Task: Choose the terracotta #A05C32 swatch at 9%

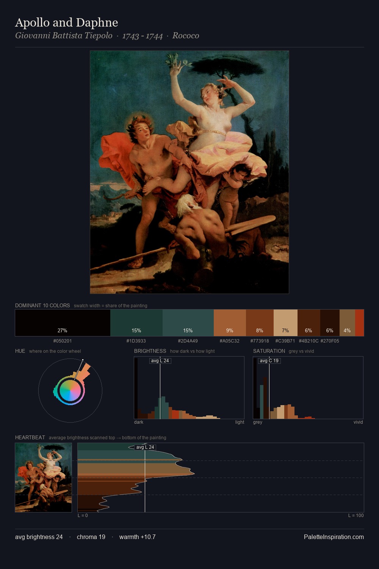Action: coord(230,323)
